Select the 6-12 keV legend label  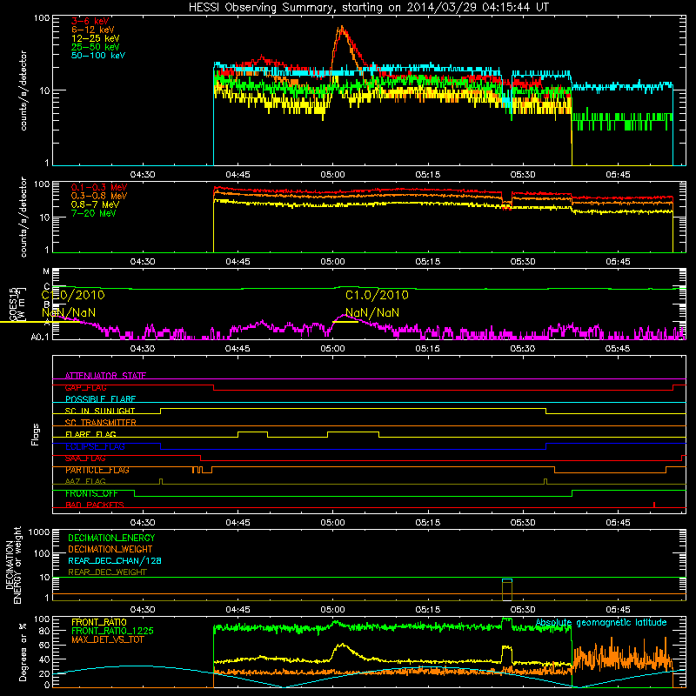point(93,30)
